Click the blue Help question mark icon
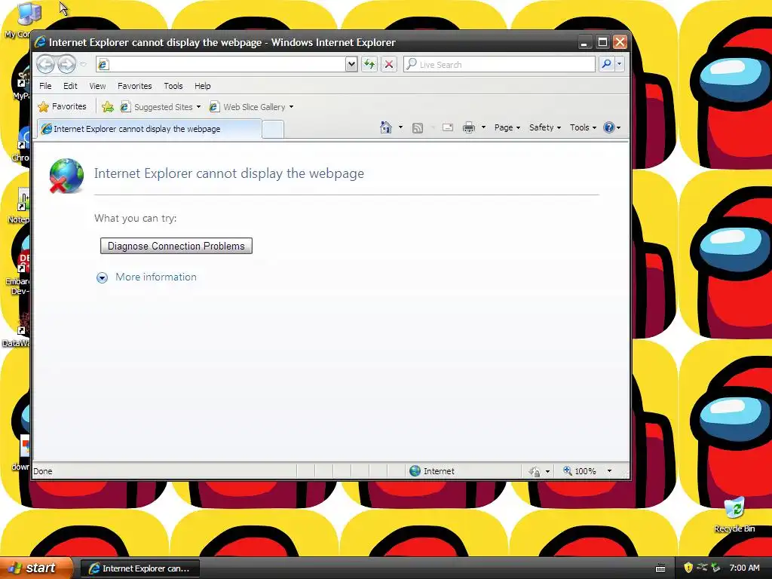 point(609,127)
